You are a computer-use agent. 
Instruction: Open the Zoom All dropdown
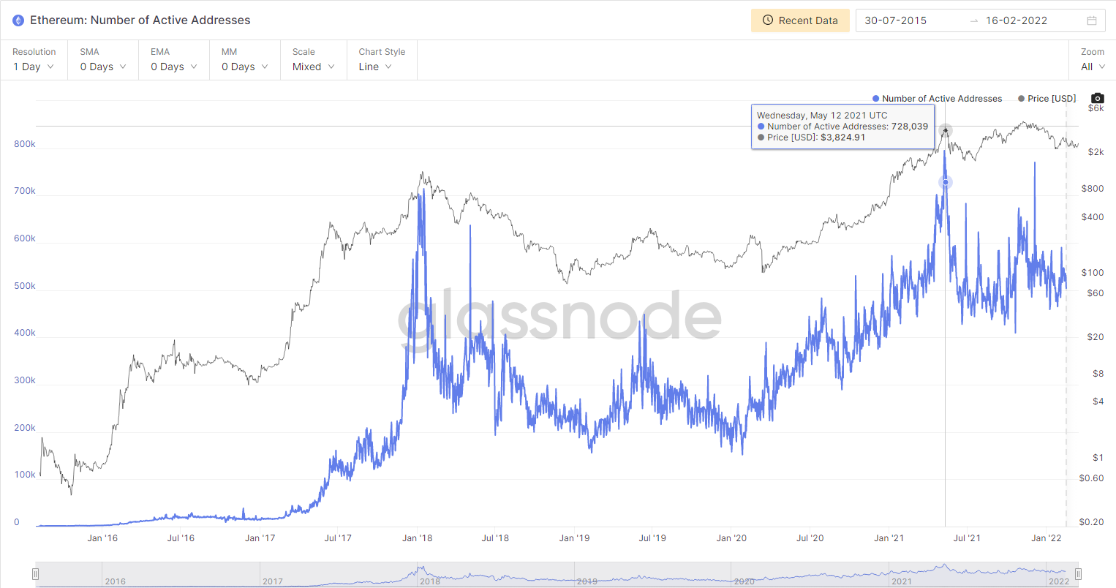pos(1093,67)
